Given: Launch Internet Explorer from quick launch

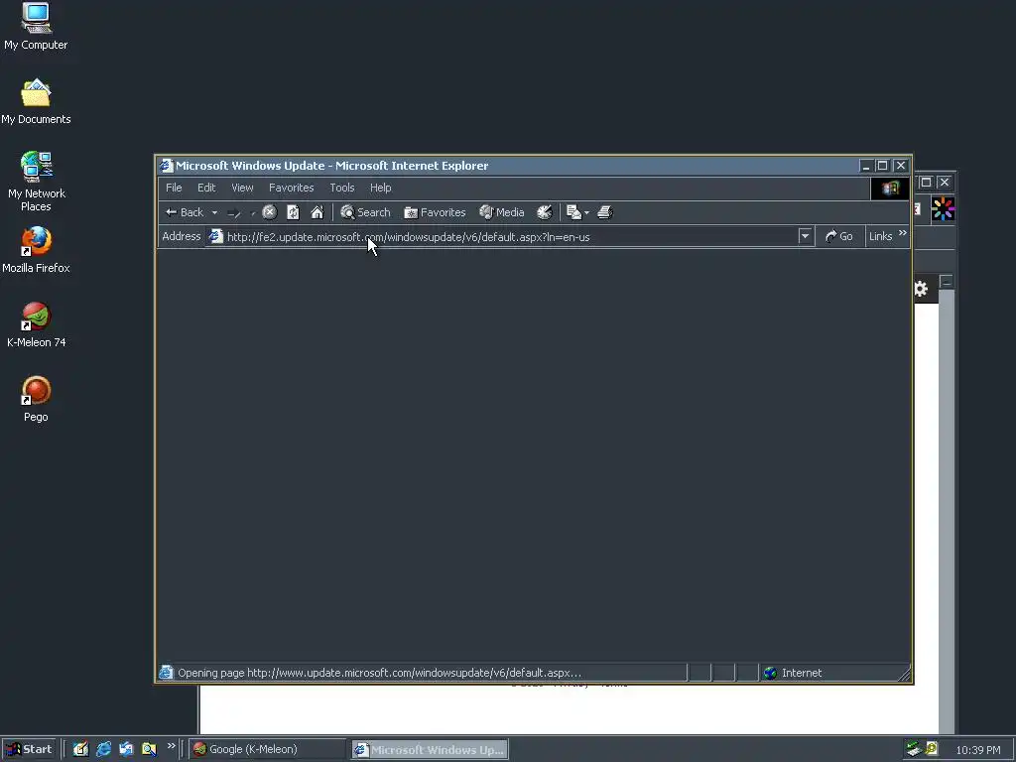Looking at the screenshot, I should click(103, 749).
